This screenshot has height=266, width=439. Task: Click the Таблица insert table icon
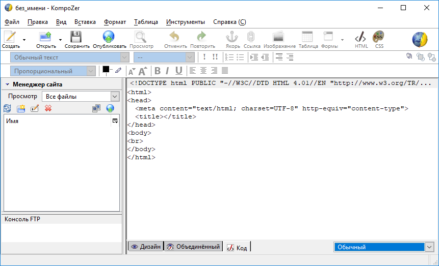tap(307, 37)
